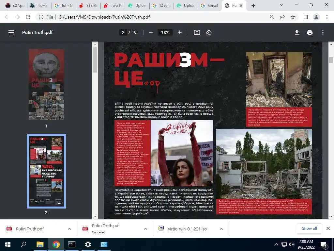Open Settings gear in taskbar
The image size is (334, 251).
(88, 244)
